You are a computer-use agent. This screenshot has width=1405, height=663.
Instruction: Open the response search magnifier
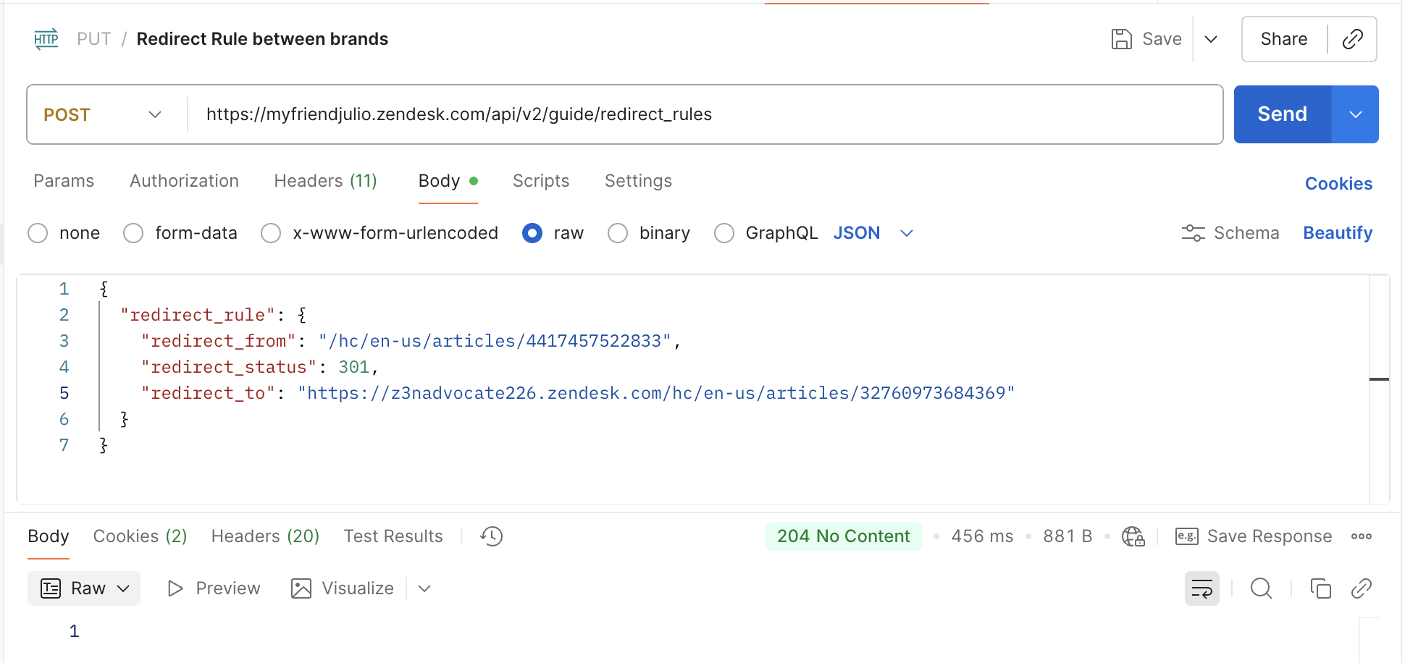1261,588
